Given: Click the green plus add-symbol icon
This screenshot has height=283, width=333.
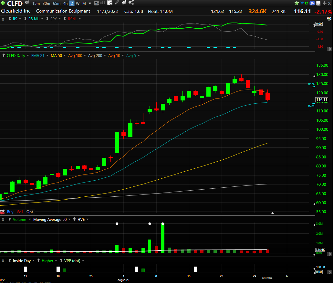Looking at the screenshot, I should (3, 3).
